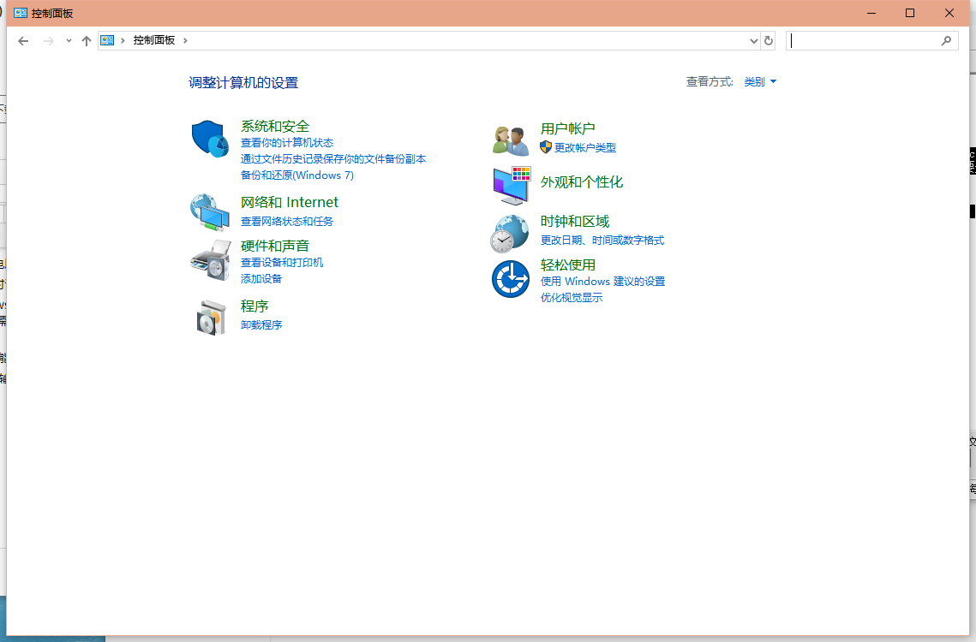Click the refresh icon in address bar
The height and width of the screenshot is (642, 976).
point(769,40)
